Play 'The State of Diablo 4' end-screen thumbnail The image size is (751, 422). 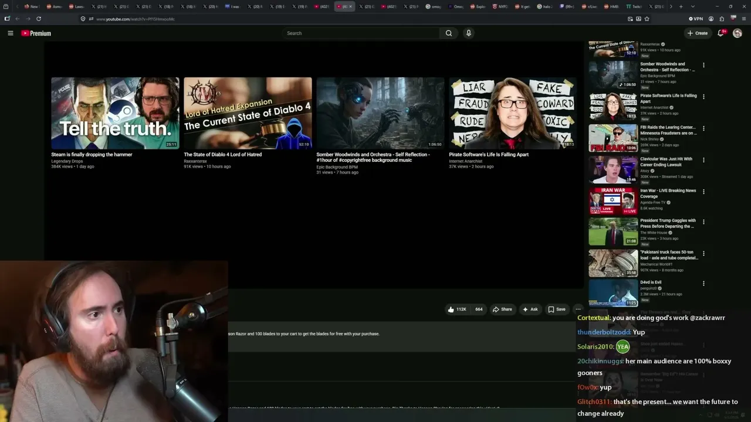coord(248,113)
